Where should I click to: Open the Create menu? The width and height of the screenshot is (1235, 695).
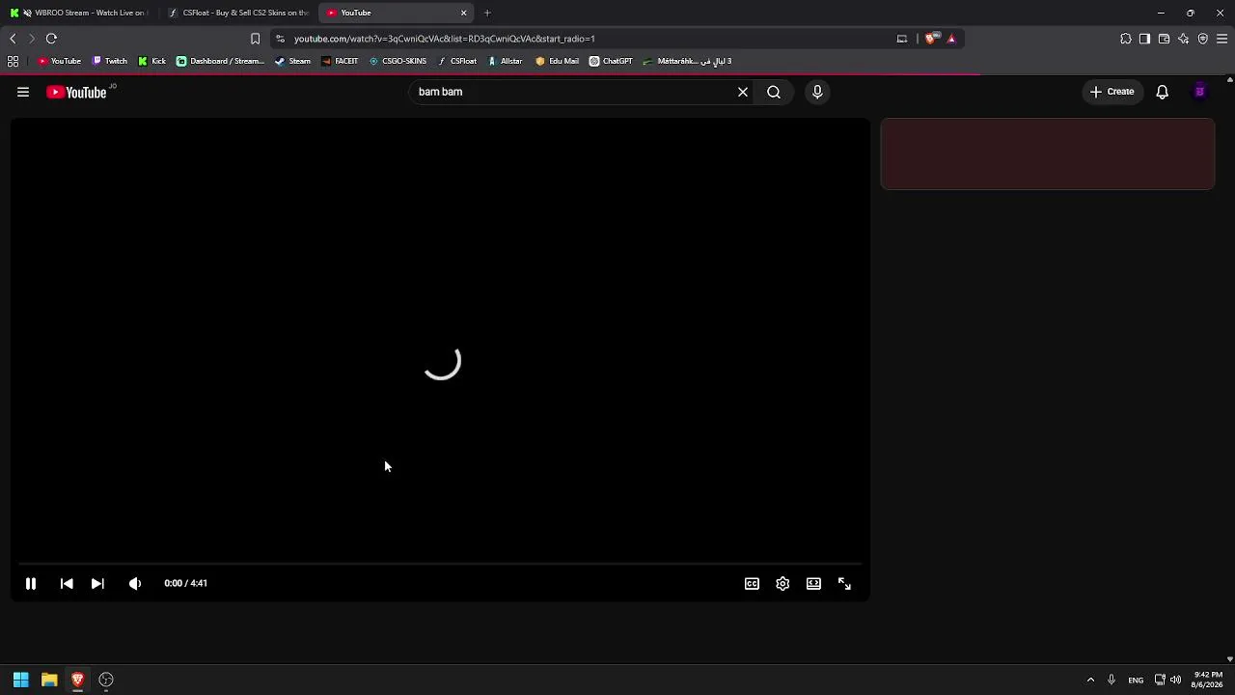coord(1111,92)
